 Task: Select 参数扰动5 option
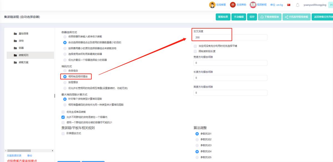click(197, 158)
